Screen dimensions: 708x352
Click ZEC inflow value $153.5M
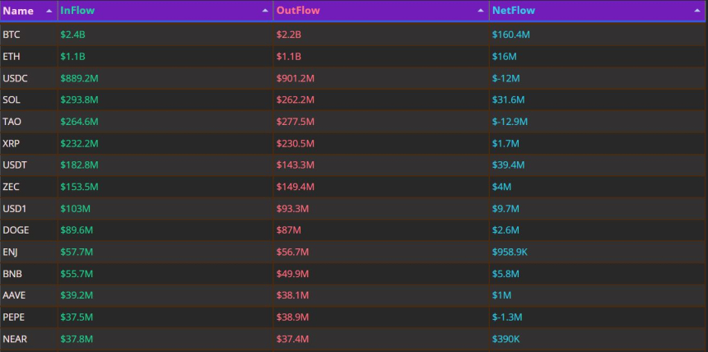79,187
